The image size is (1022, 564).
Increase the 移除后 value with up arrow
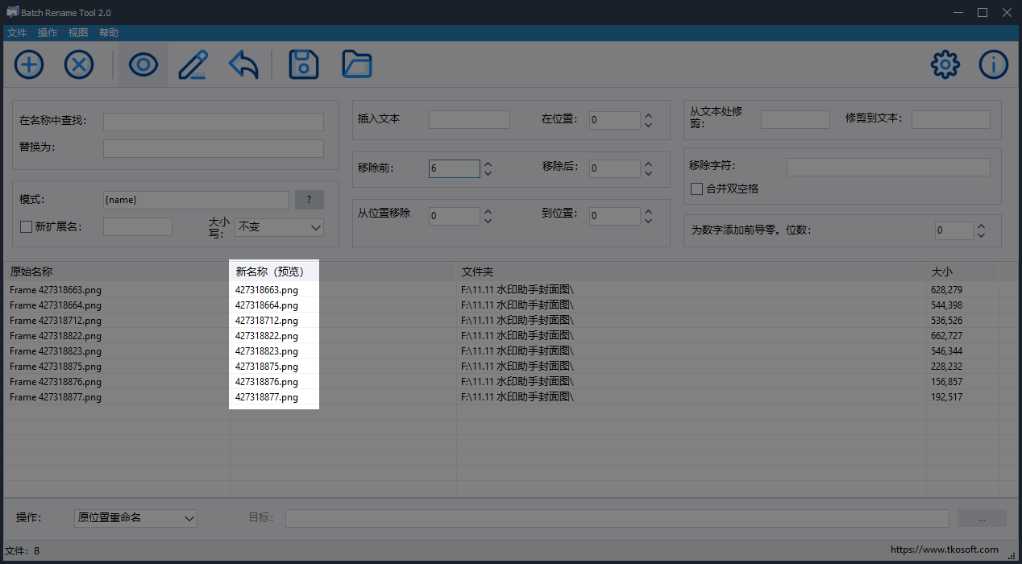point(648,164)
